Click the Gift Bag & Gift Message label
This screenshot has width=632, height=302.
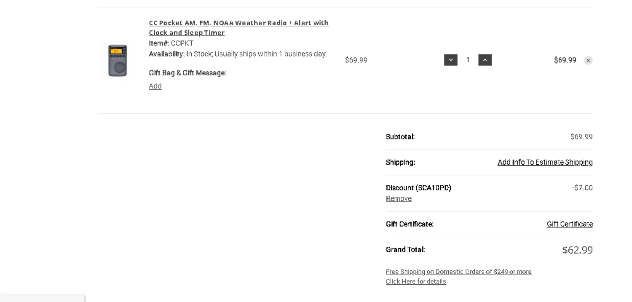point(187,73)
